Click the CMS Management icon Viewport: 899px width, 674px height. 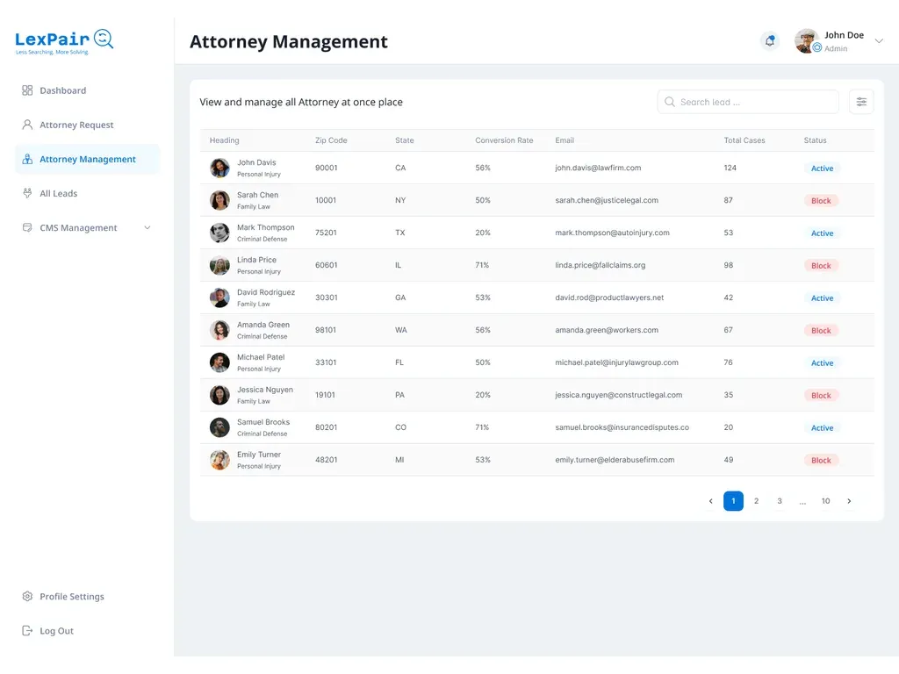[27, 227]
